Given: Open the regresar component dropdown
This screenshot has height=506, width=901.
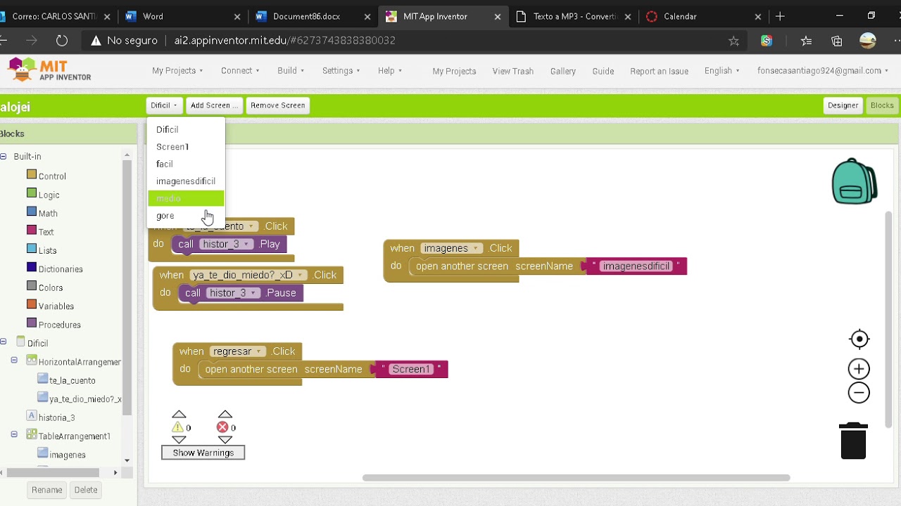Looking at the screenshot, I should pyautogui.click(x=259, y=351).
